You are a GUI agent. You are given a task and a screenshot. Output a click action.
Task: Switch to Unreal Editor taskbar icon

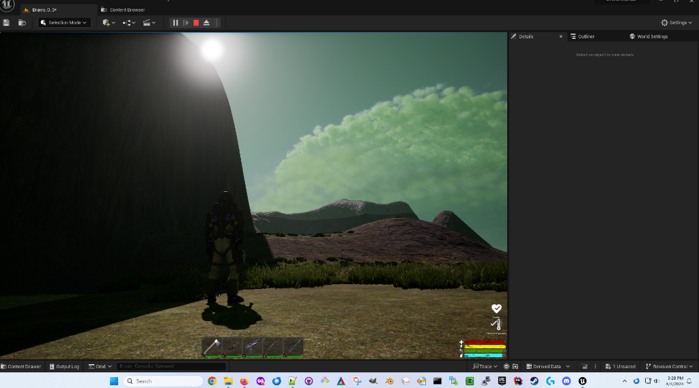pos(582,381)
